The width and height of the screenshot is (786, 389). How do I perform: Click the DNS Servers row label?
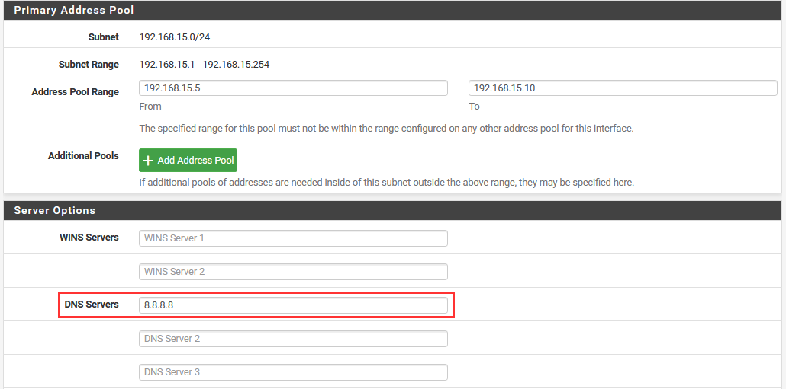92,305
